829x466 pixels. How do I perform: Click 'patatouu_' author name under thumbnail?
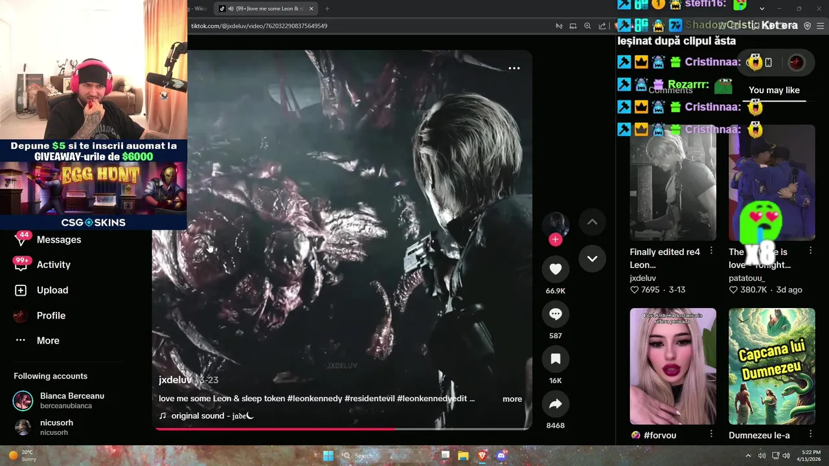click(x=747, y=278)
